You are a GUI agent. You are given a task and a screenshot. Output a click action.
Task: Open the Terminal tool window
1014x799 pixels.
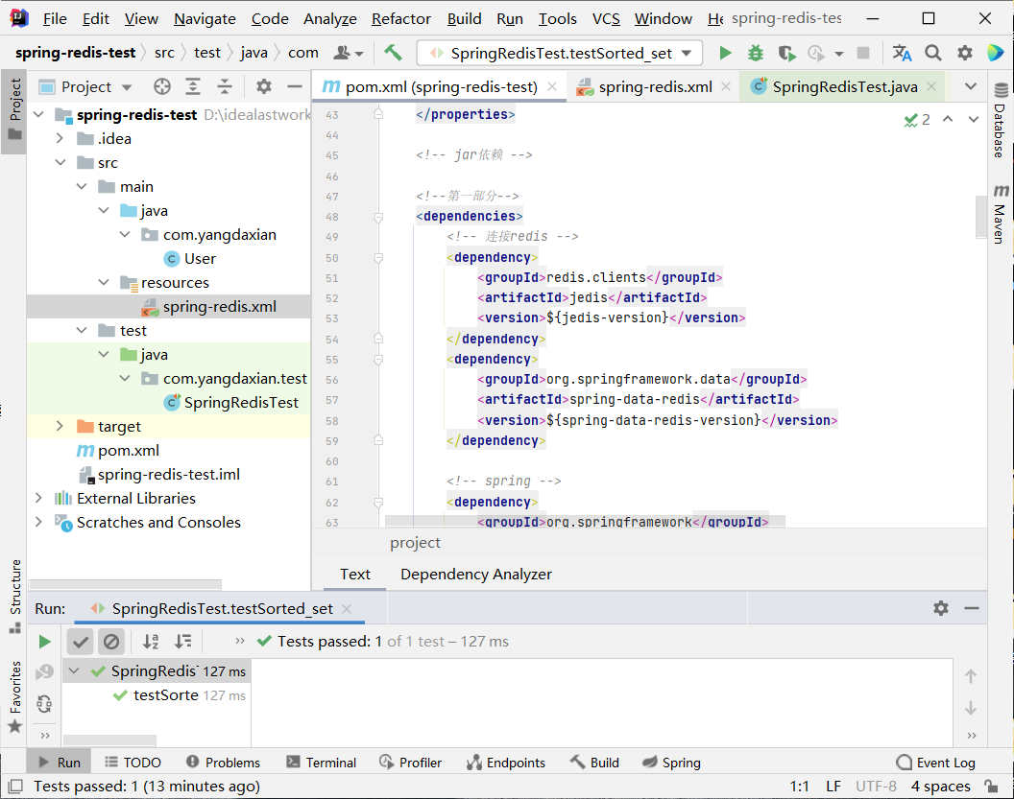[x=322, y=763]
